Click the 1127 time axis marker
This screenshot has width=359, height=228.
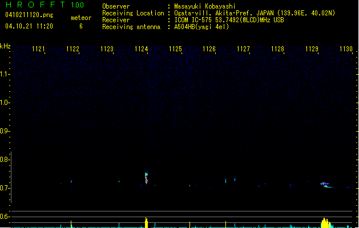[x=243, y=49]
